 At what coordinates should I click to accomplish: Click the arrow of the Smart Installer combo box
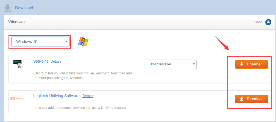click(194, 64)
